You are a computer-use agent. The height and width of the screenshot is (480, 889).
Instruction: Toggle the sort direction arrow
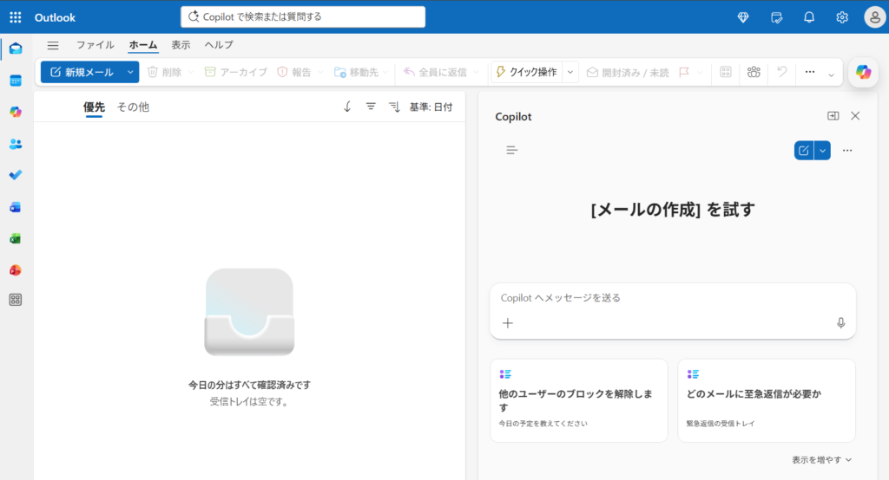(x=347, y=107)
